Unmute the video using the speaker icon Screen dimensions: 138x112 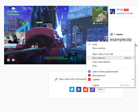14,60
